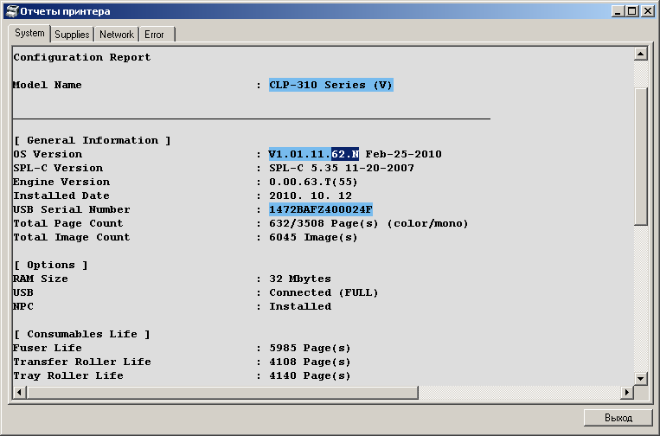Switch to the Error tab
660x436 pixels.
coord(157,35)
